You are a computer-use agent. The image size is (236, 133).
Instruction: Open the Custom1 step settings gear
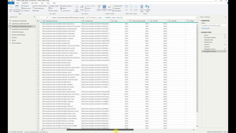click(x=225, y=44)
